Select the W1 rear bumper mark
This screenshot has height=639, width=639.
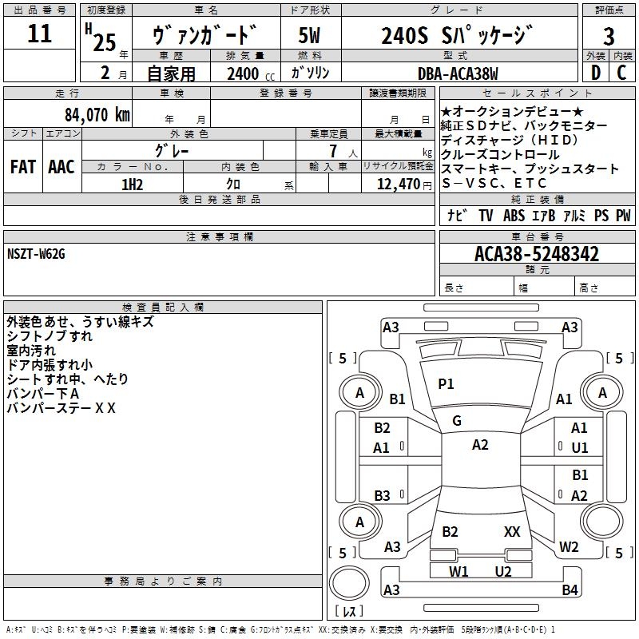[x=458, y=572]
